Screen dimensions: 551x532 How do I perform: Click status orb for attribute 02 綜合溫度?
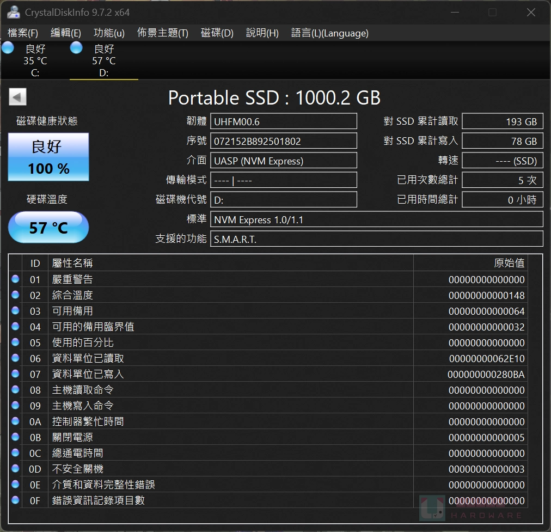click(15, 295)
